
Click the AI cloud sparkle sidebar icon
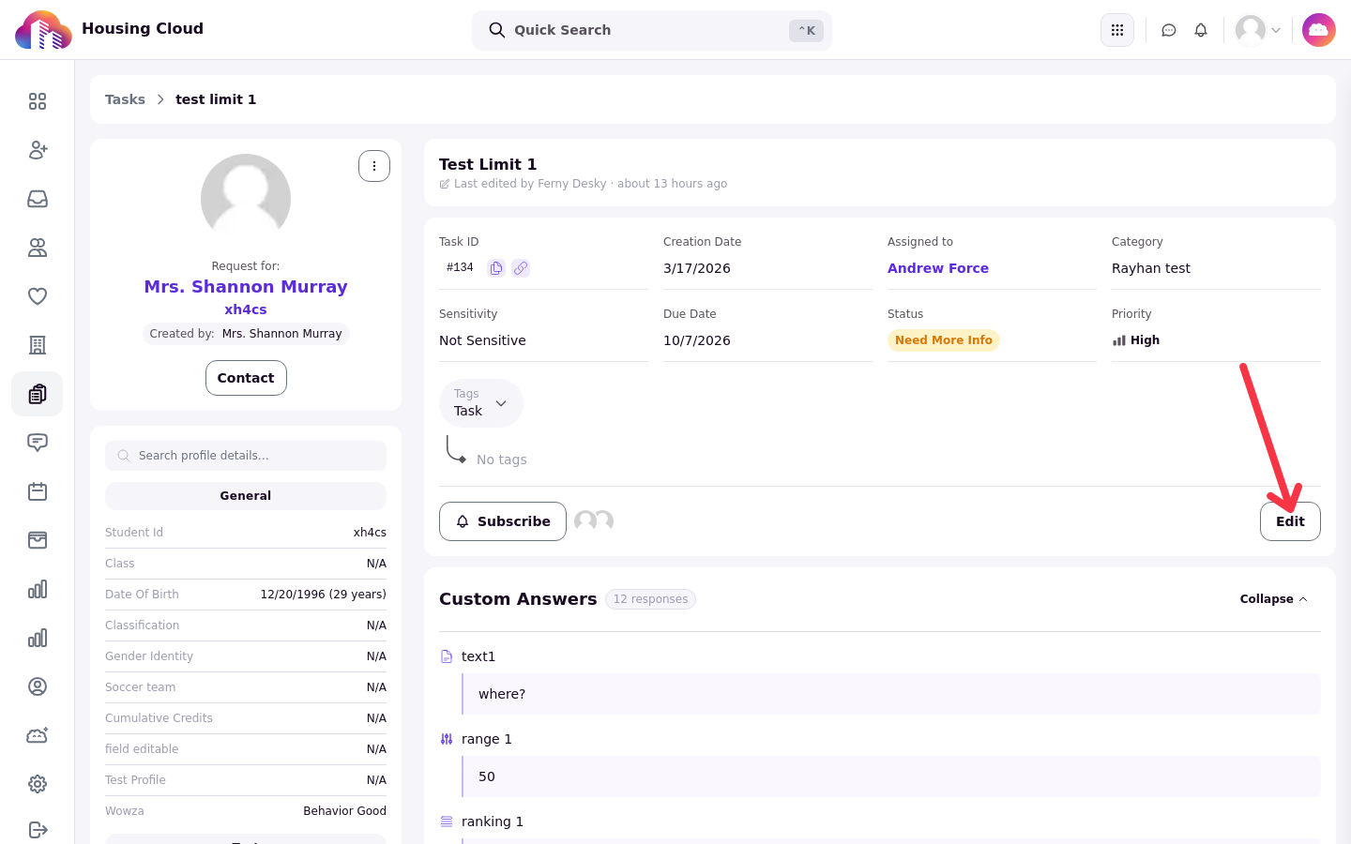38,735
